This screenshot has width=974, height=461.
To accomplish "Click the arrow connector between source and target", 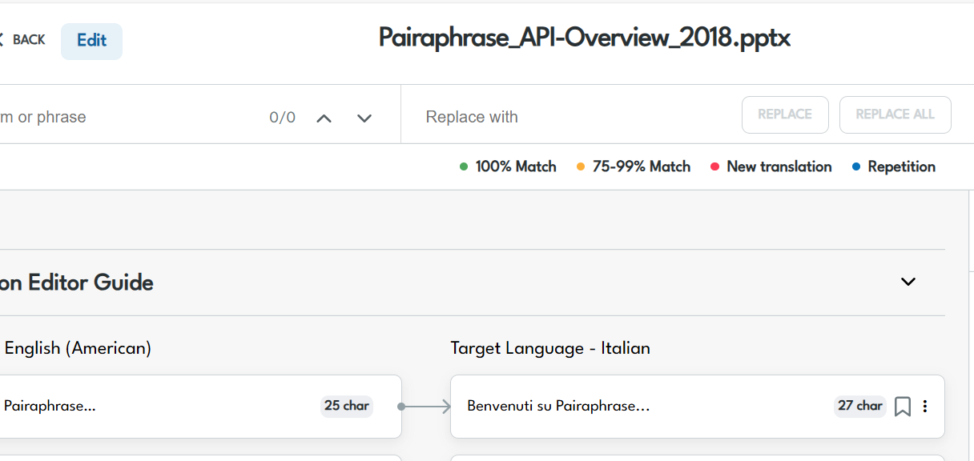I will [426, 407].
